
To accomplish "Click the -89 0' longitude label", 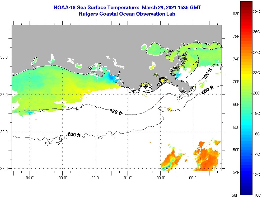I will (193, 178).
